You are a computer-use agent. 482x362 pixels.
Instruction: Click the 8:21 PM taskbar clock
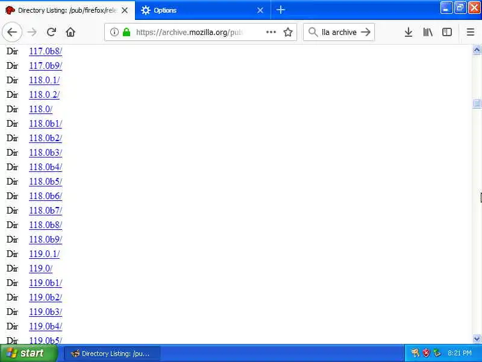tap(460, 353)
